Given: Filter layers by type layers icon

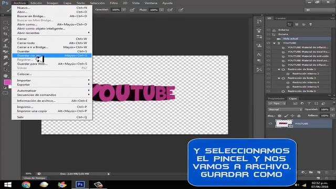Looking at the screenshot, I should coord(309,103).
